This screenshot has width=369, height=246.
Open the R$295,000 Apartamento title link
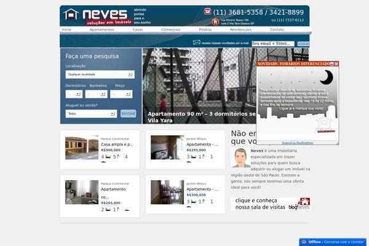click(202, 145)
